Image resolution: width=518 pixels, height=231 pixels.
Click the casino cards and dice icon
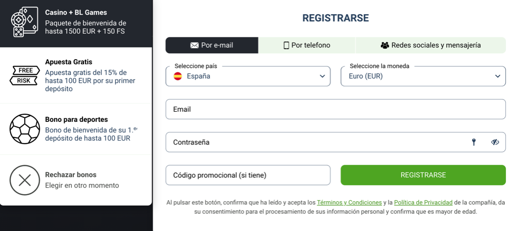(x=24, y=22)
